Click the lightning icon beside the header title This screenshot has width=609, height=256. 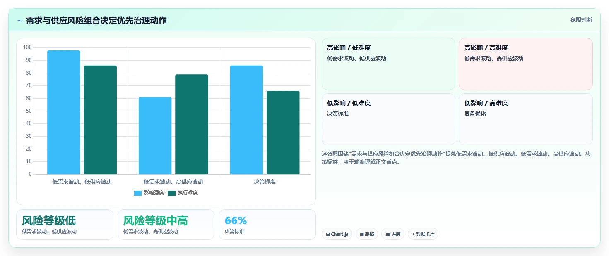19,21
